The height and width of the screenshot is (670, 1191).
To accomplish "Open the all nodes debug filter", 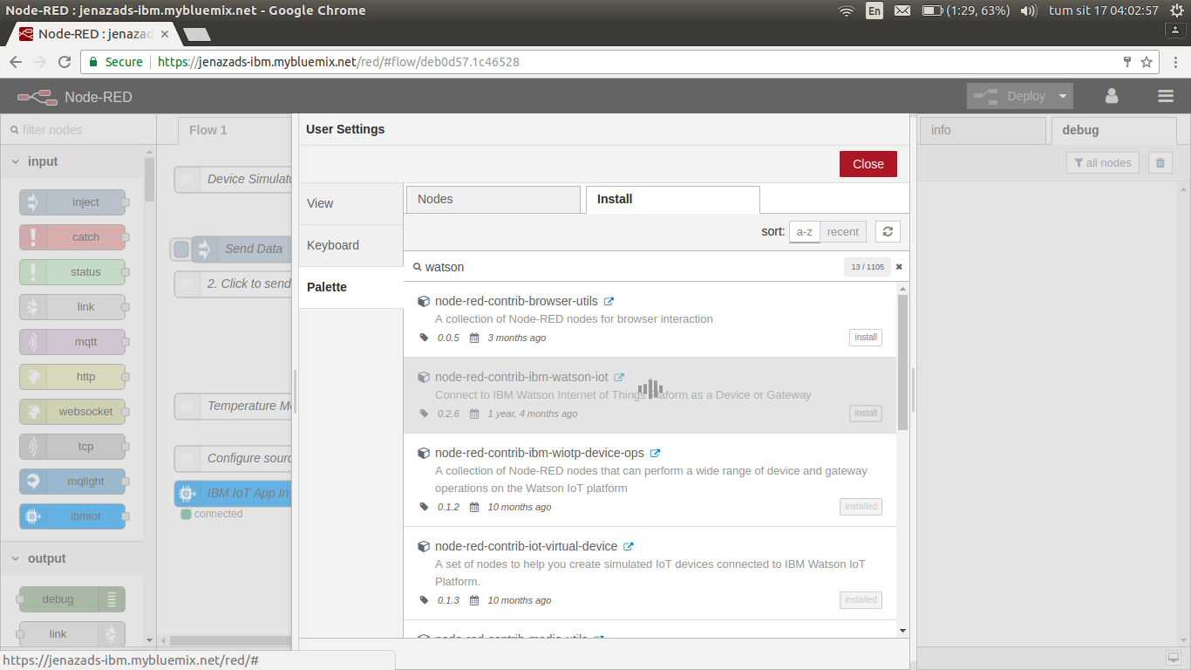I will coord(1103,162).
